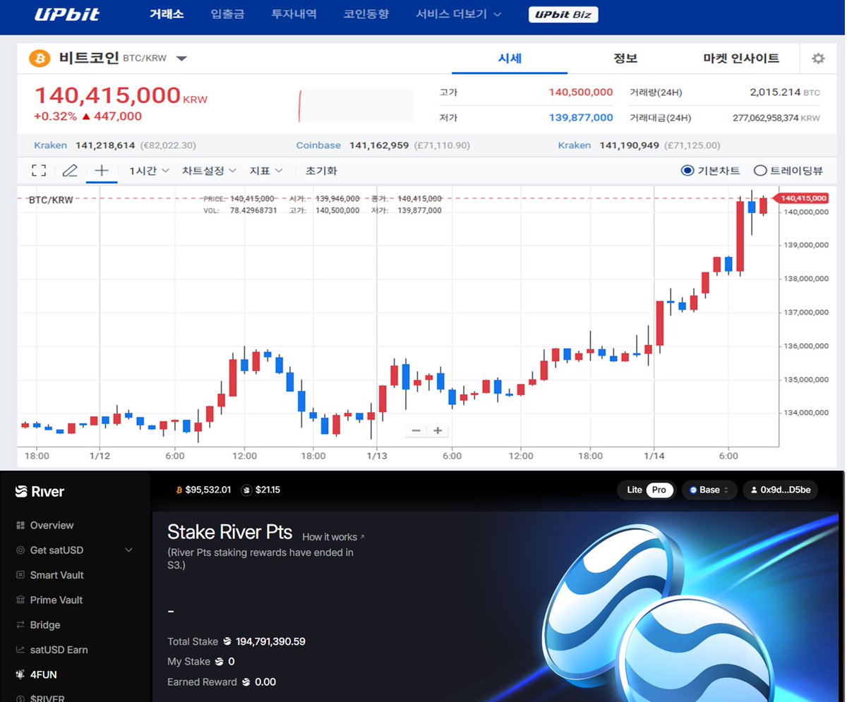
Task: Click the Smart Vault icon
Action: click(x=20, y=575)
